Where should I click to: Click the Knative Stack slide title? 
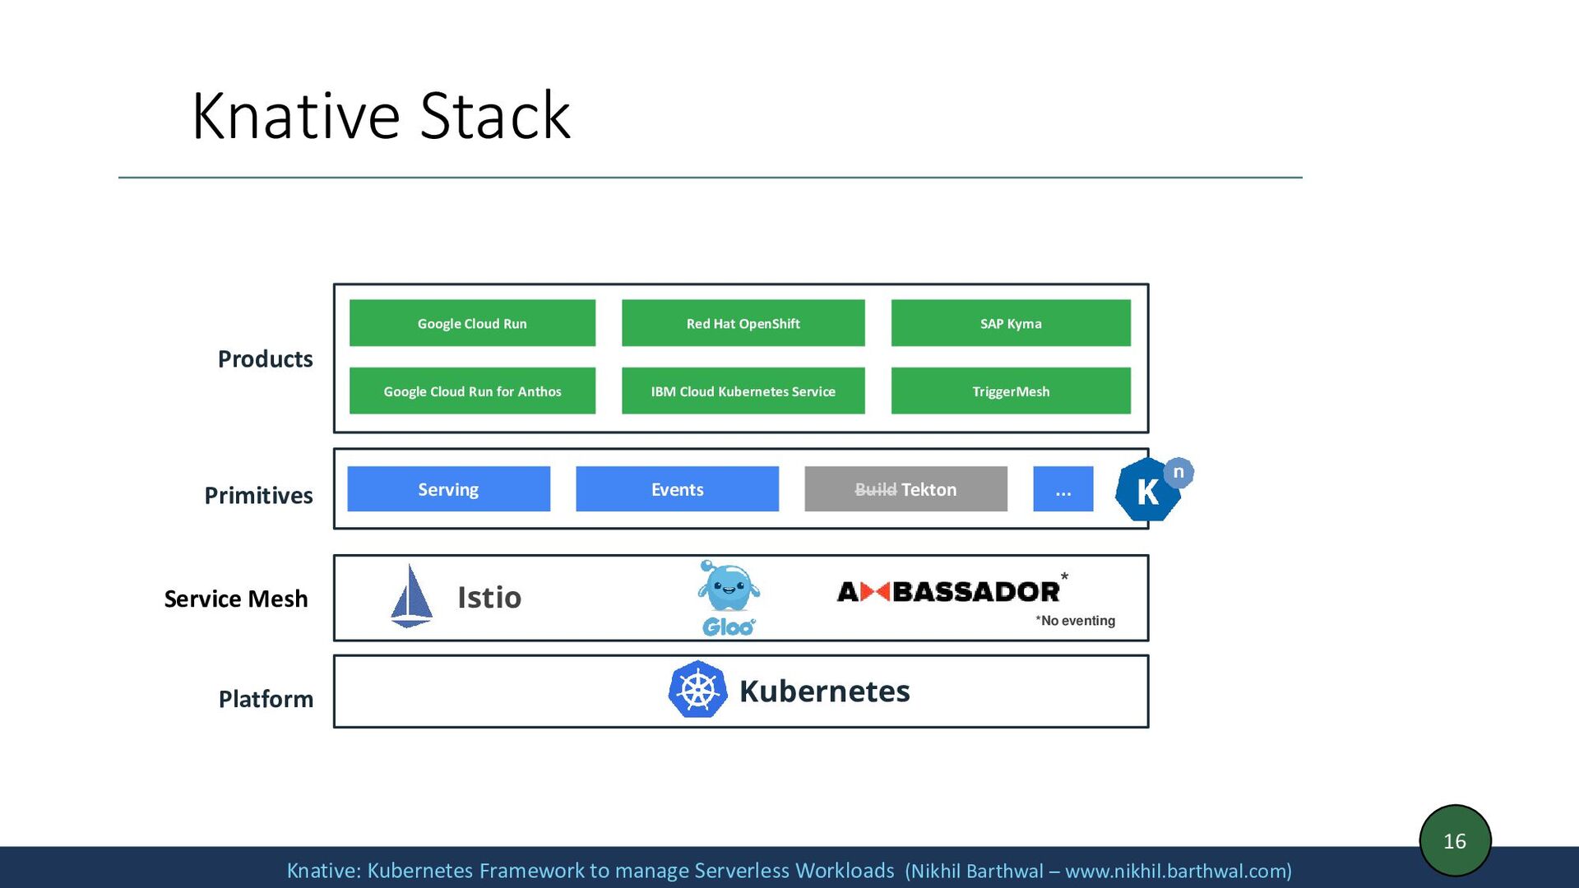point(381,116)
